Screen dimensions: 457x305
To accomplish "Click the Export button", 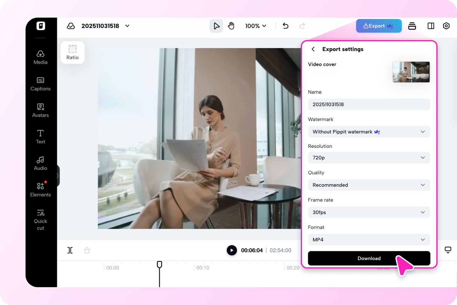I will (379, 26).
